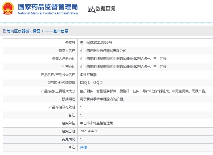This screenshot has width=213, height=155.
Task: Select filing date 2021-04-30
Action: pos(89,131)
